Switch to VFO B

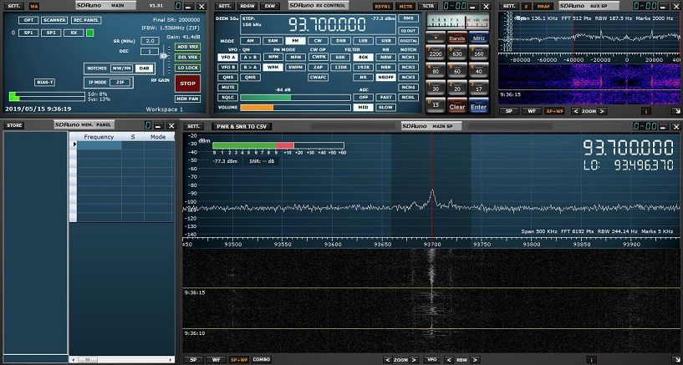point(228,68)
